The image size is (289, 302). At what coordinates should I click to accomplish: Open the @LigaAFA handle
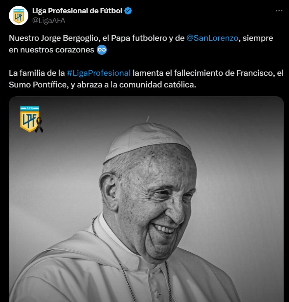pyautogui.click(x=49, y=21)
